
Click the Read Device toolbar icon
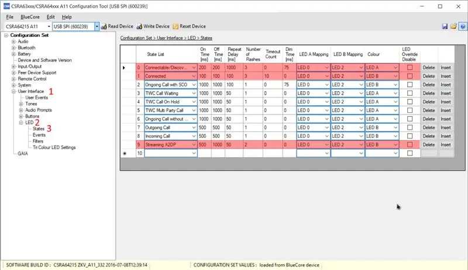click(104, 26)
